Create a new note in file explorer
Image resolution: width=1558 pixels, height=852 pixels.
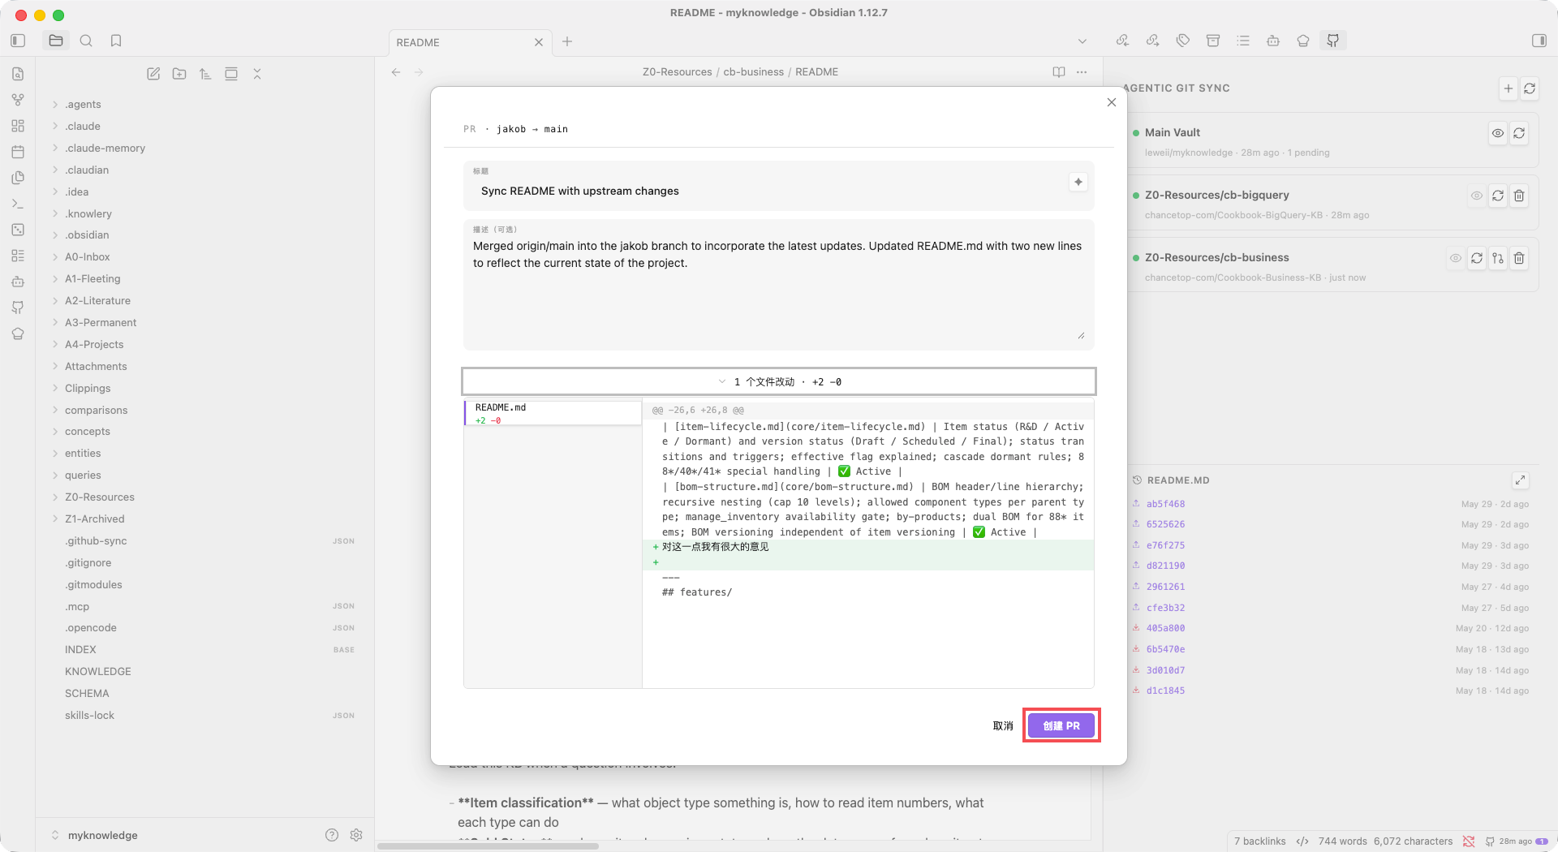tap(153, 74)
